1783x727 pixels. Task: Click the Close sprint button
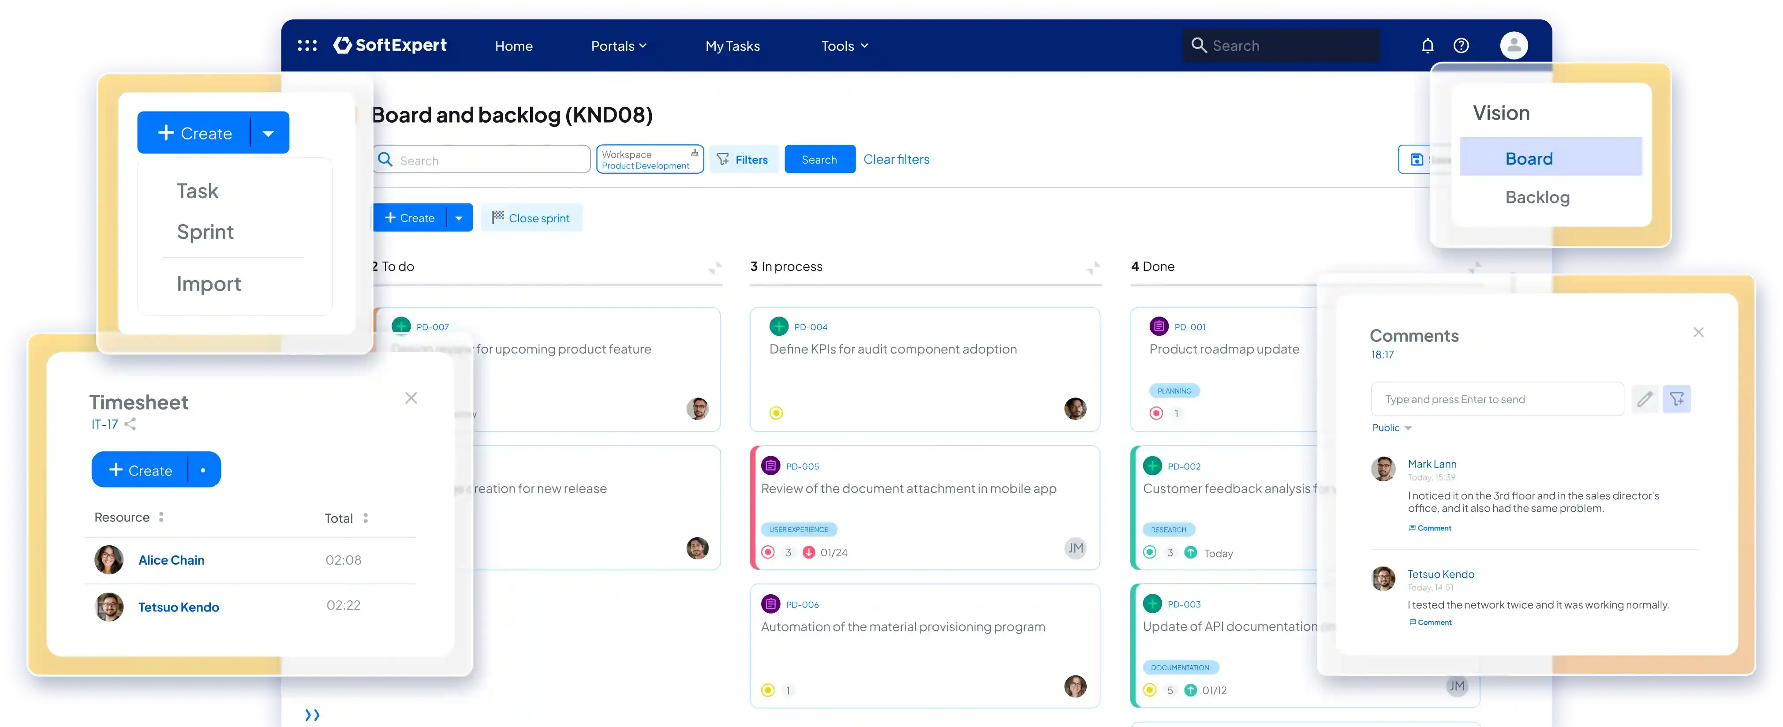(531, 218)
